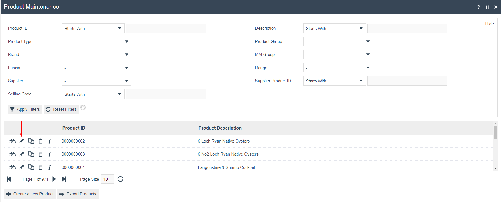The width and height of the screenshot is (501, 202).
Task: Apply Filters to the product list
Action: coord(25,109)
